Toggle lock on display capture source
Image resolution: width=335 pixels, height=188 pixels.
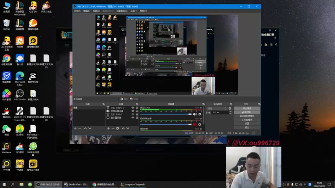point(137,117)
